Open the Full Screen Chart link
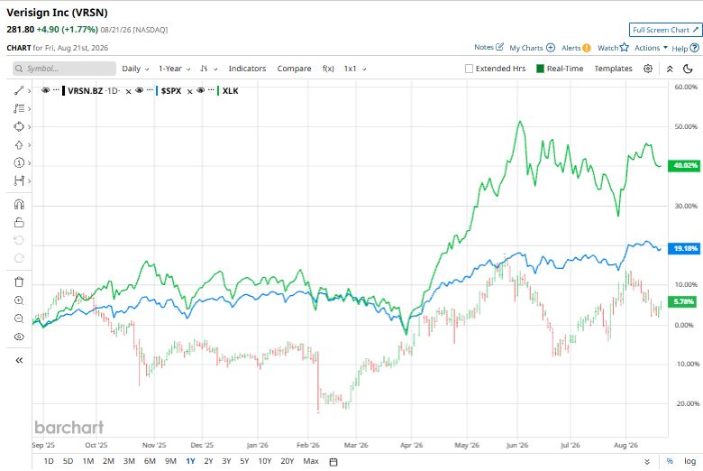703x471 pixels. coord(665,30)
